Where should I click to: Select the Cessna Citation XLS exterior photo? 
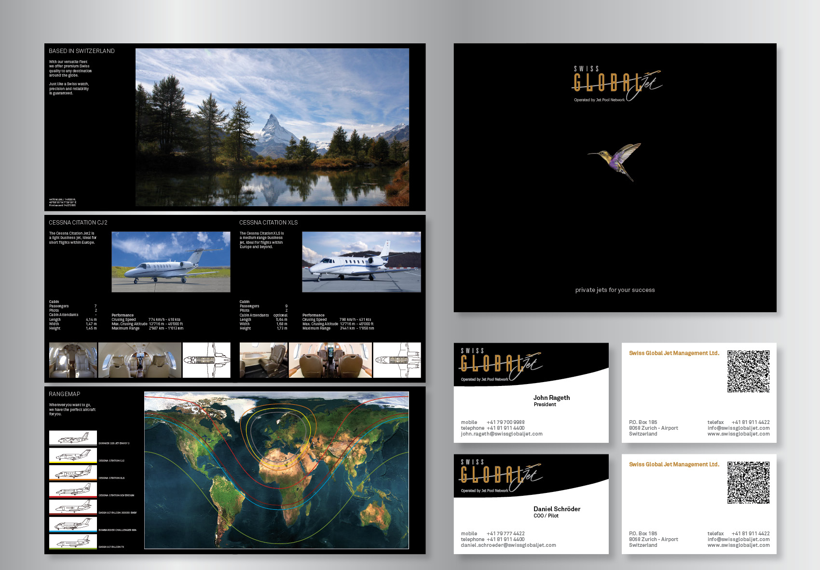361,262
